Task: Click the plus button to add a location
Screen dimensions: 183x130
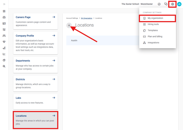Action: pos(69,25)
